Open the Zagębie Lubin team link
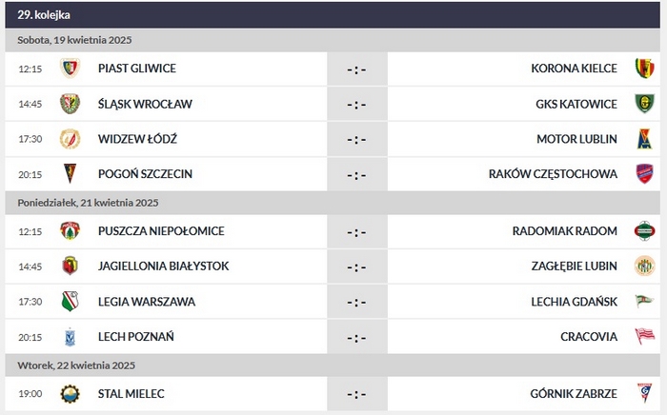The image size is (667, 415). (571, 267)
